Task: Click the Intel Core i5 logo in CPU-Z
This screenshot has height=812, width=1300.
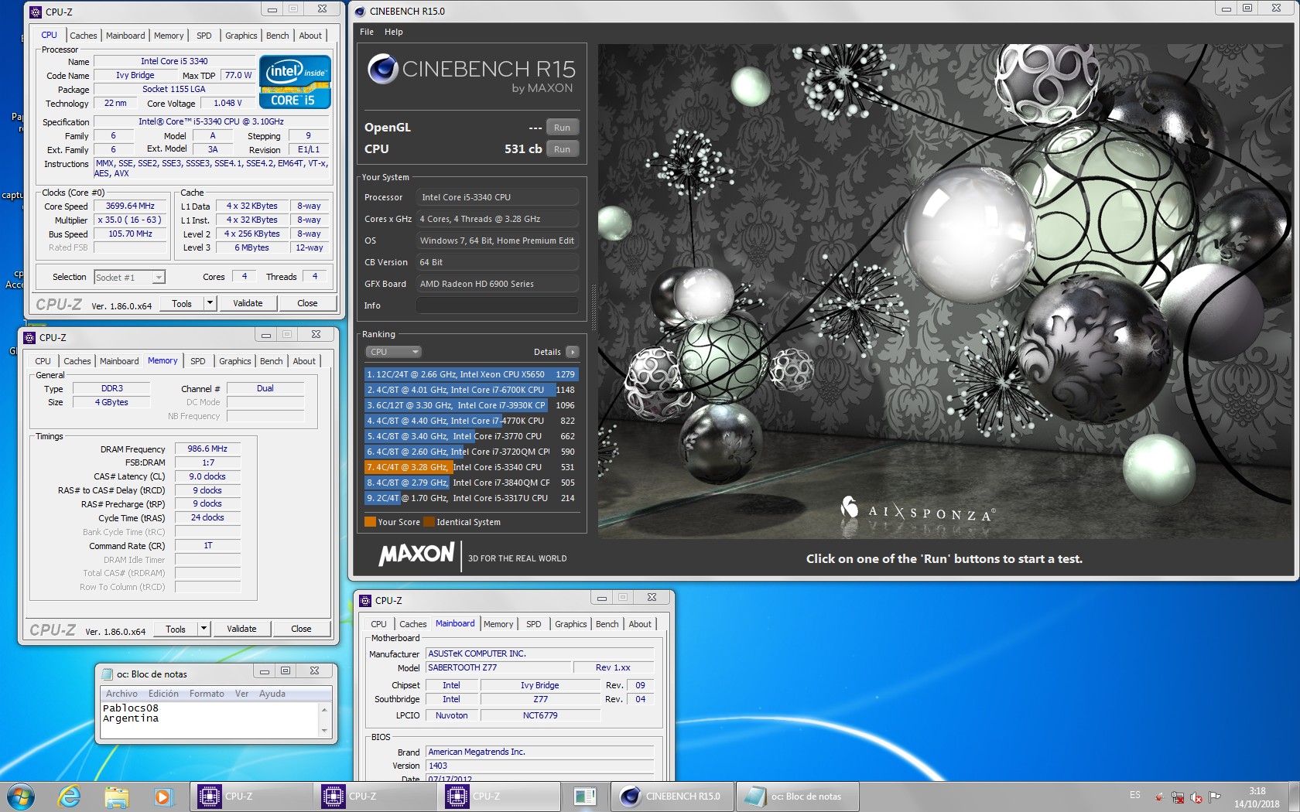Action: (295, 81)
